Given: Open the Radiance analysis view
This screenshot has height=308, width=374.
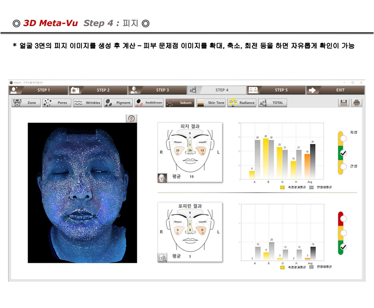Looking at the screenshot, I should tap(242, 103).
